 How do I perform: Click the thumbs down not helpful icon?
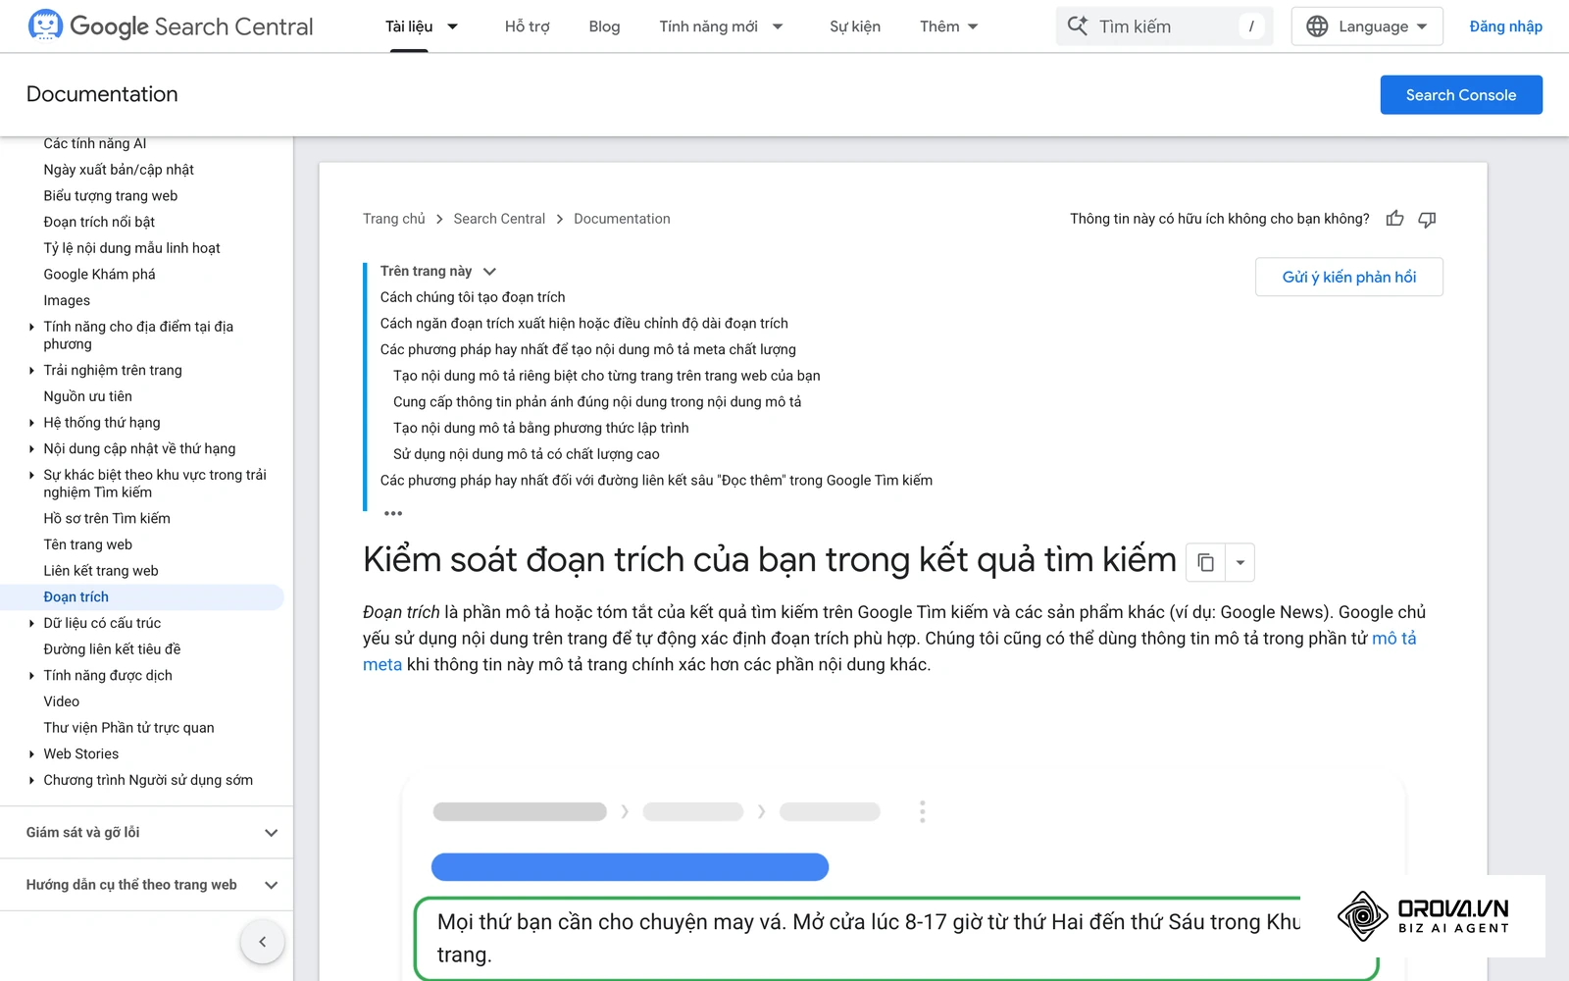pos(1427,219)
